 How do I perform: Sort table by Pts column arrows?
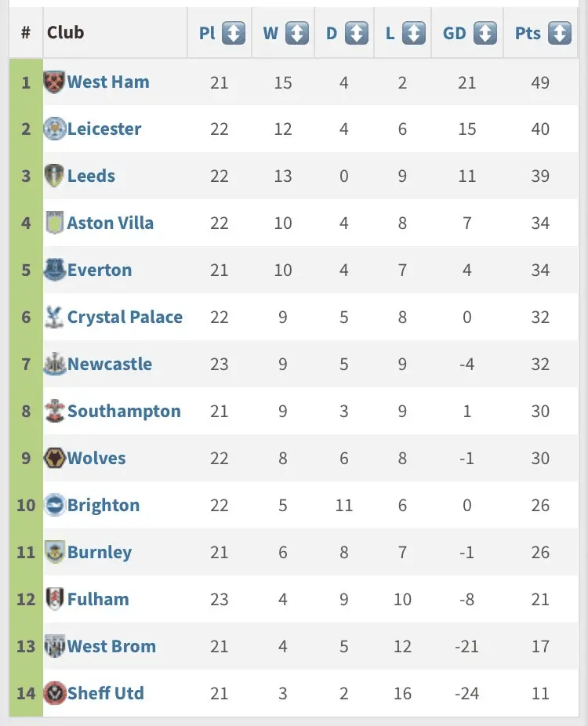[x=559, y=33]
